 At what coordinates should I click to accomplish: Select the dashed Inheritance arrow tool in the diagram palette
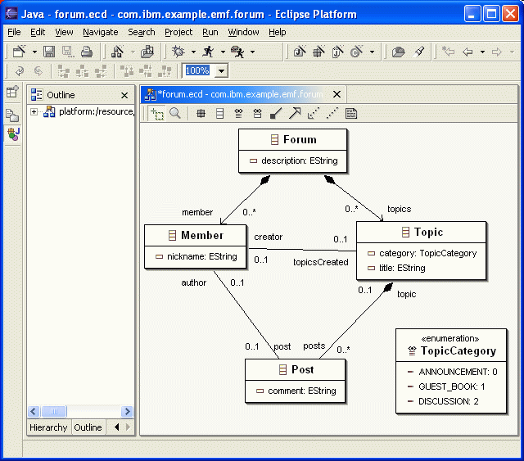(314, 113)
